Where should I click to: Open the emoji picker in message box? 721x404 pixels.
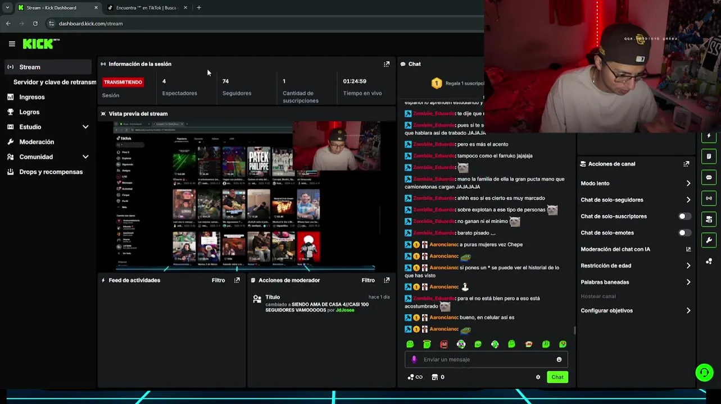click(559, 360)
